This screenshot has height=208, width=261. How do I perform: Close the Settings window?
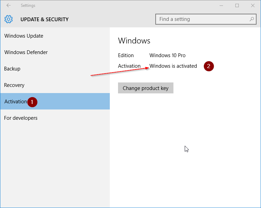253,5
